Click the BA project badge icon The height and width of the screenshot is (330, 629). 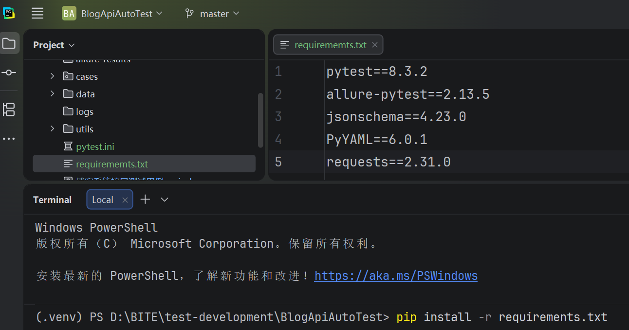pyautogui.click(x=69, y=14)
